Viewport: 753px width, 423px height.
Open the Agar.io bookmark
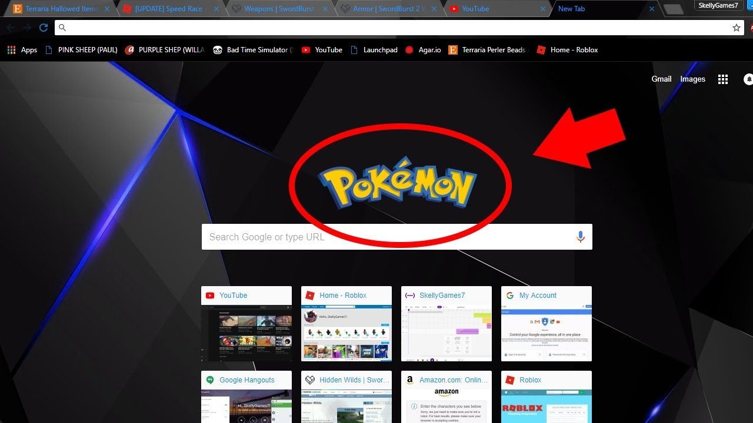coord(423,50)
